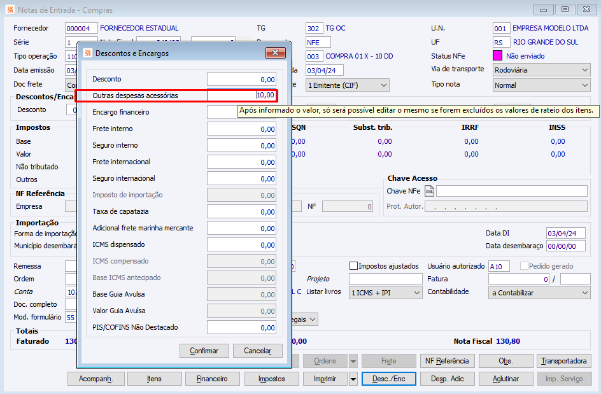Click the Data desembaraço date field
601x394 pixels.
pos(566,246)
